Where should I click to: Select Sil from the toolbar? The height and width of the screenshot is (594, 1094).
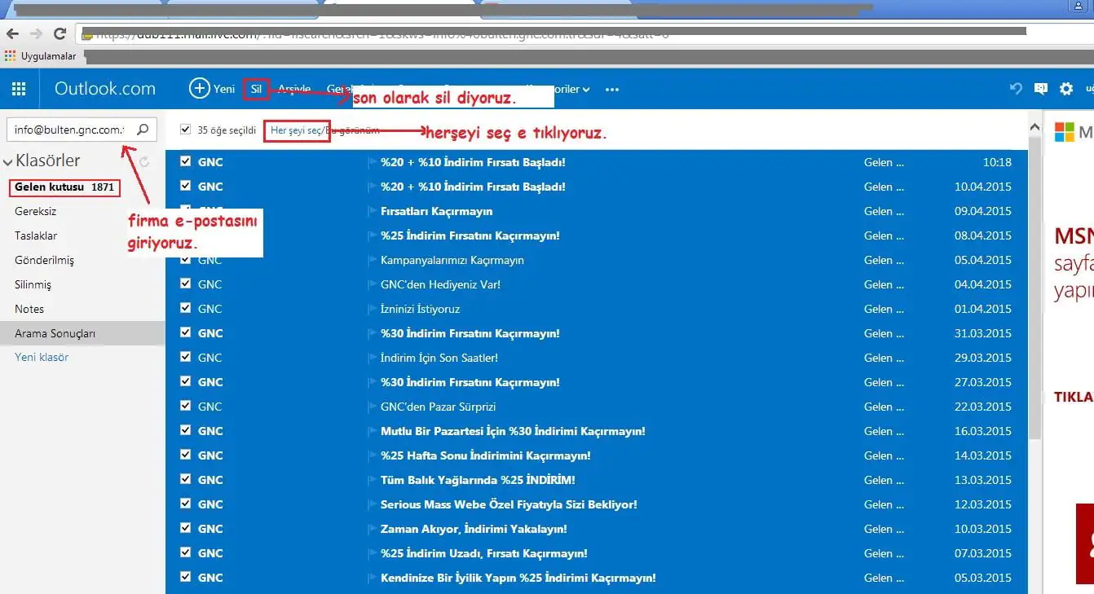tap(255, 89)
